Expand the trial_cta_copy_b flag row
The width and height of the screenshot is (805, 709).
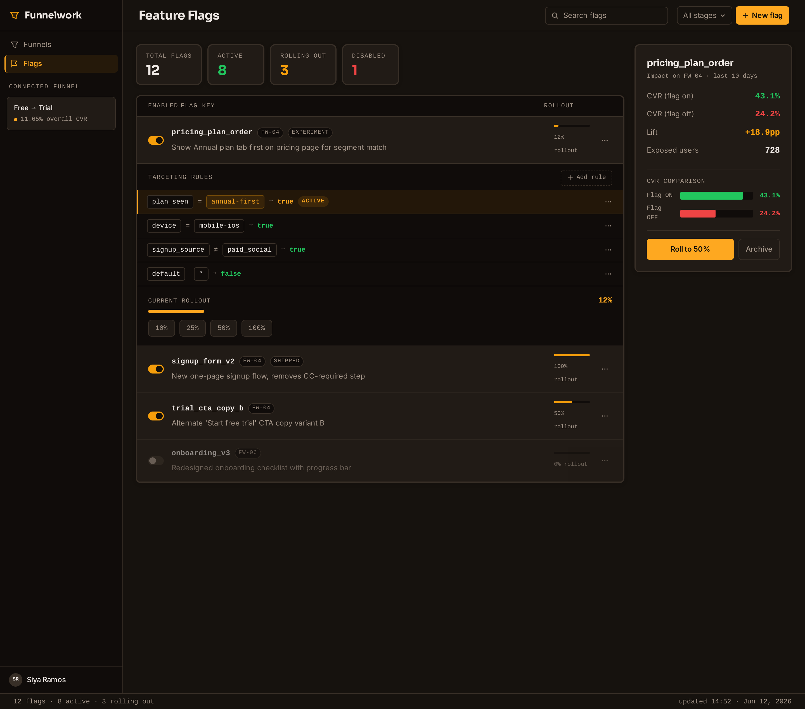click(380, 416)
